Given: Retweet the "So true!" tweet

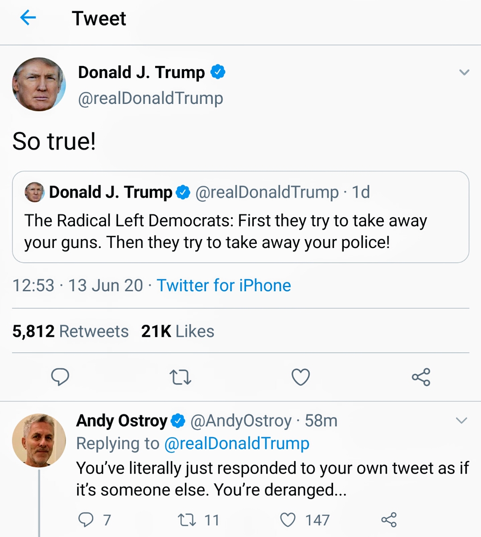Looking at the screenshot, I should [x=181, y=377].
